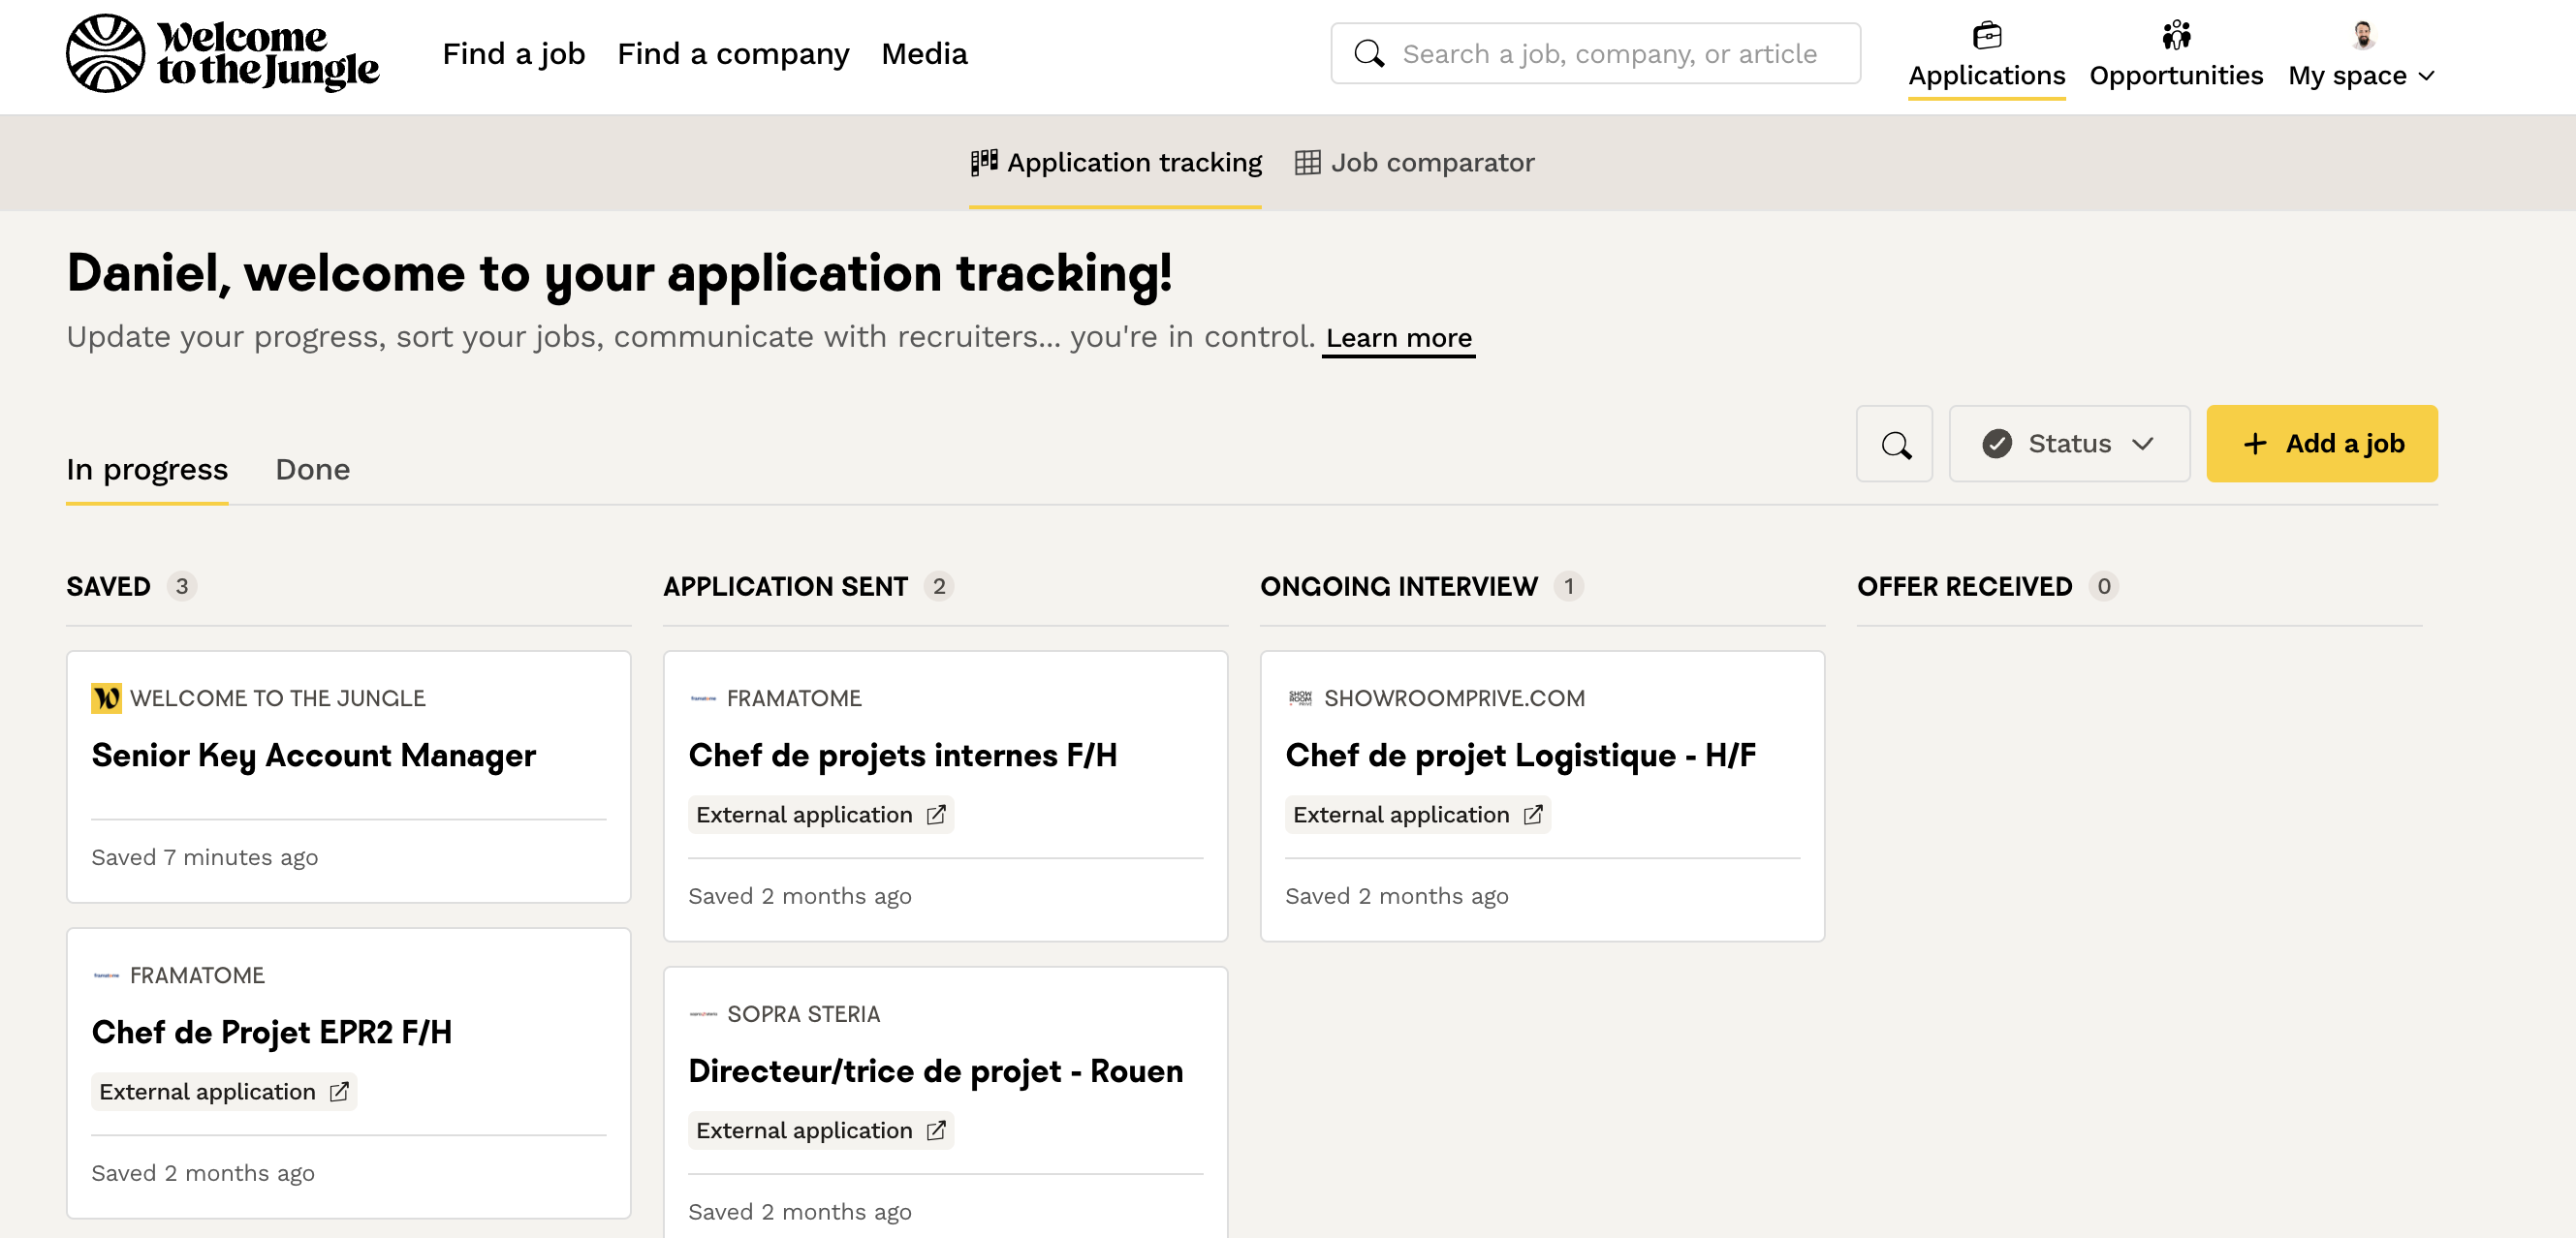Viewport: 2576px width, 1238px height.
Task: Click the Welcome to the Jungle logo
Action: 222,54
